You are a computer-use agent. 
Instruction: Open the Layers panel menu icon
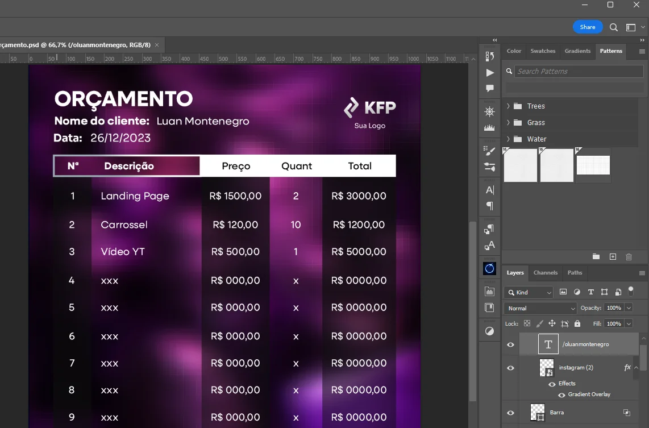click(x=642, y=273)
